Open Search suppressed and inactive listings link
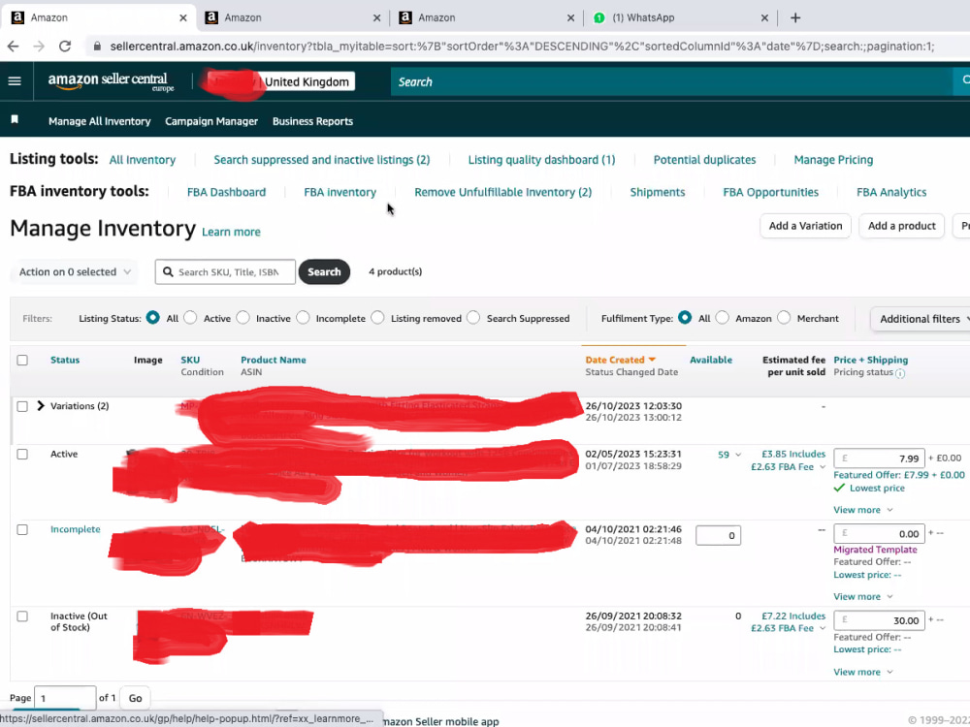Viewport: 970px width, 727px height. [322, 160]
